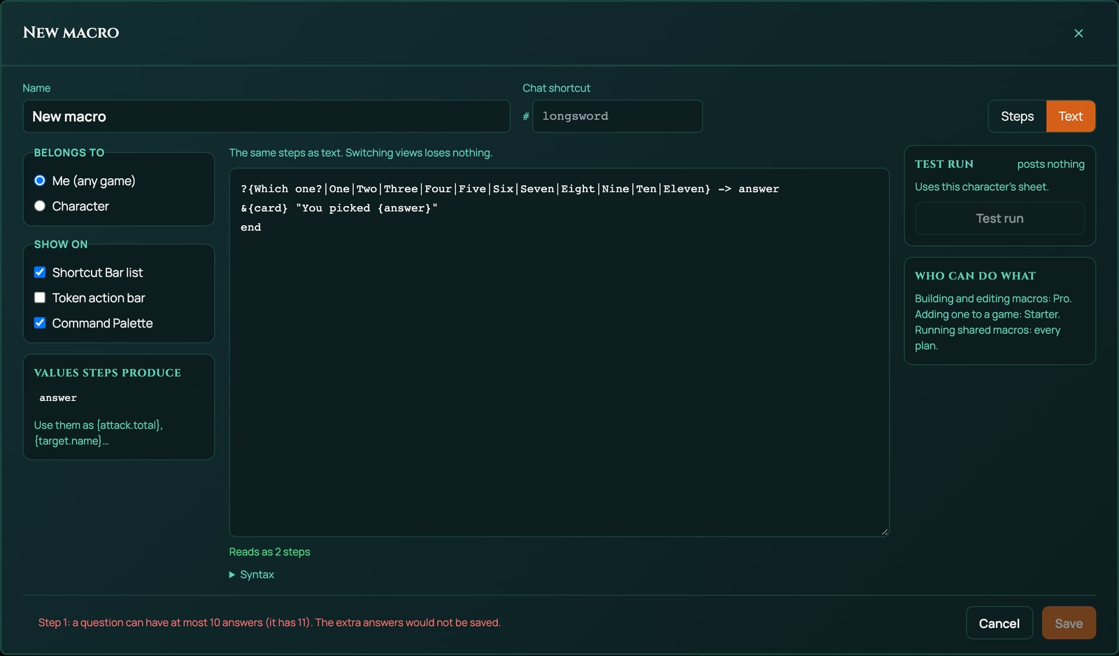Screen dimensions: 1119x656
Task: Click the 'BELONGS TO' group label
Action: click(x=69, y=152)
